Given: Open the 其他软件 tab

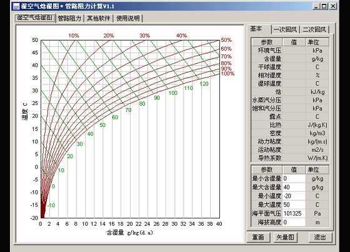Looking at the screenshot, I should 99,18.
